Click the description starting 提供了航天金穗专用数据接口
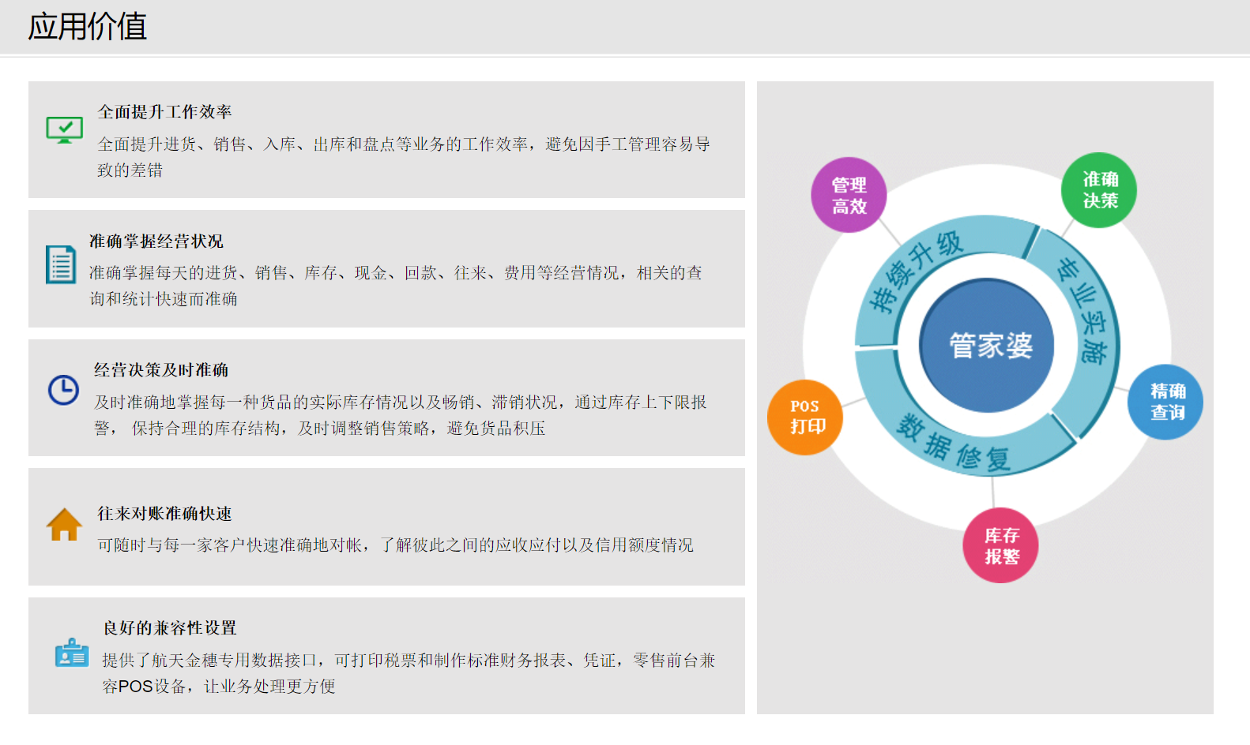The image size is (1250, 745). (409, 673)
